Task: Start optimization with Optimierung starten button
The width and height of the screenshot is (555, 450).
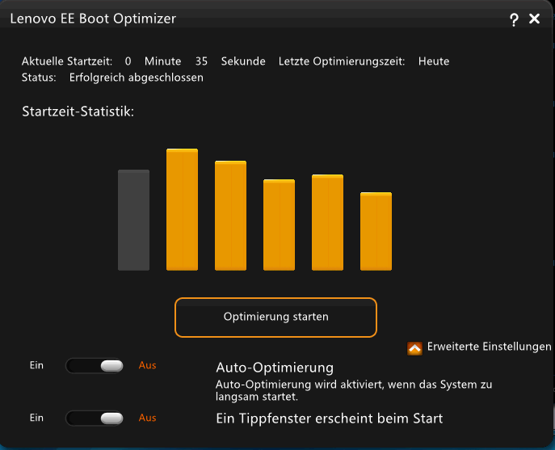Action: (275, 318)
